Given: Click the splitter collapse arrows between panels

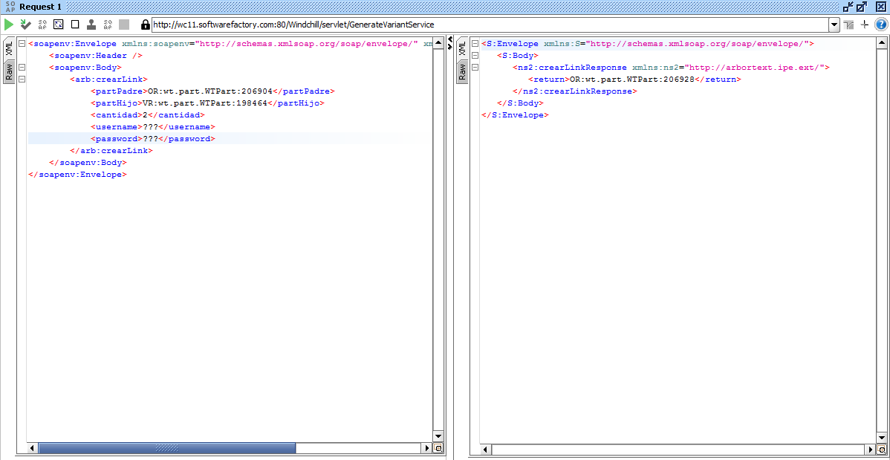Looking at the screenshot, I should click(x=450, y=43).
